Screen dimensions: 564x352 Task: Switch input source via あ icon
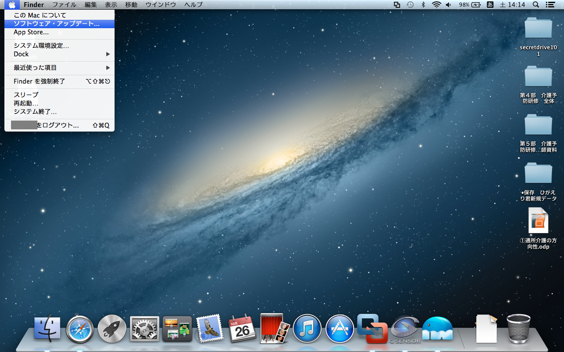(490, 5)
